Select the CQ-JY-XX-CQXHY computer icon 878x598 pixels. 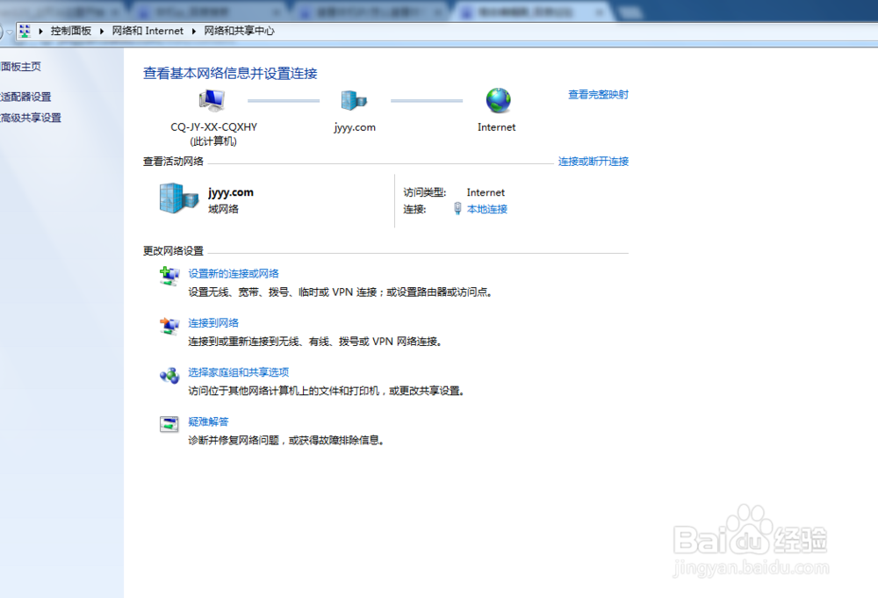point(211,99)
